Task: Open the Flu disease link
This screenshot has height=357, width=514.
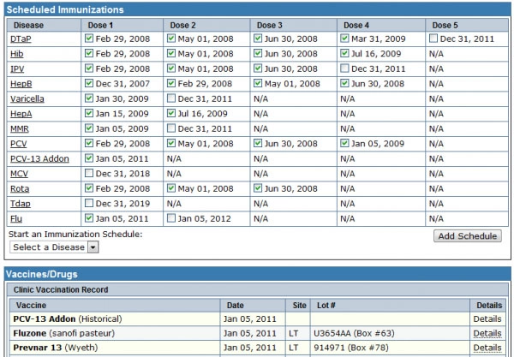Action: point(16,219)
